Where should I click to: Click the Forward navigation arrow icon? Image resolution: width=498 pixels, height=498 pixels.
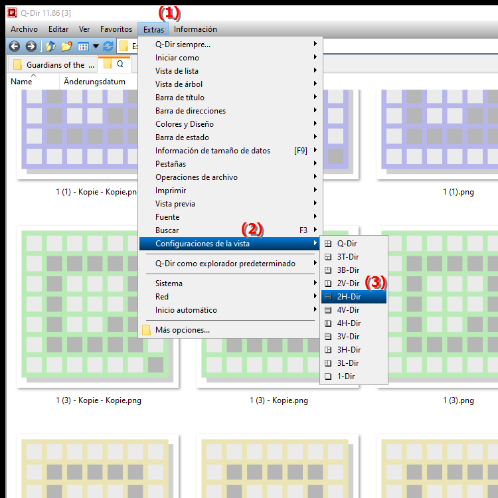[31, 46]
